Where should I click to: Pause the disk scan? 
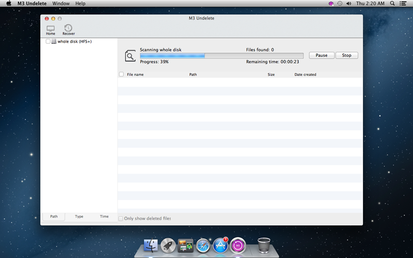coord(322,55)
